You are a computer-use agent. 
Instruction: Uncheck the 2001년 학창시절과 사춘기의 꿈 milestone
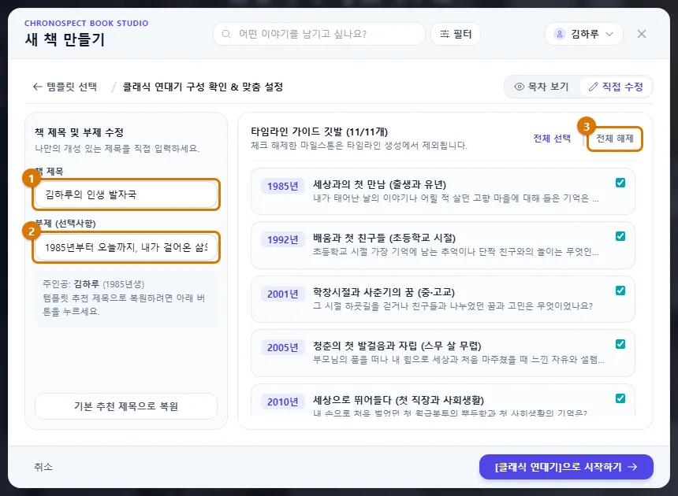620,291
